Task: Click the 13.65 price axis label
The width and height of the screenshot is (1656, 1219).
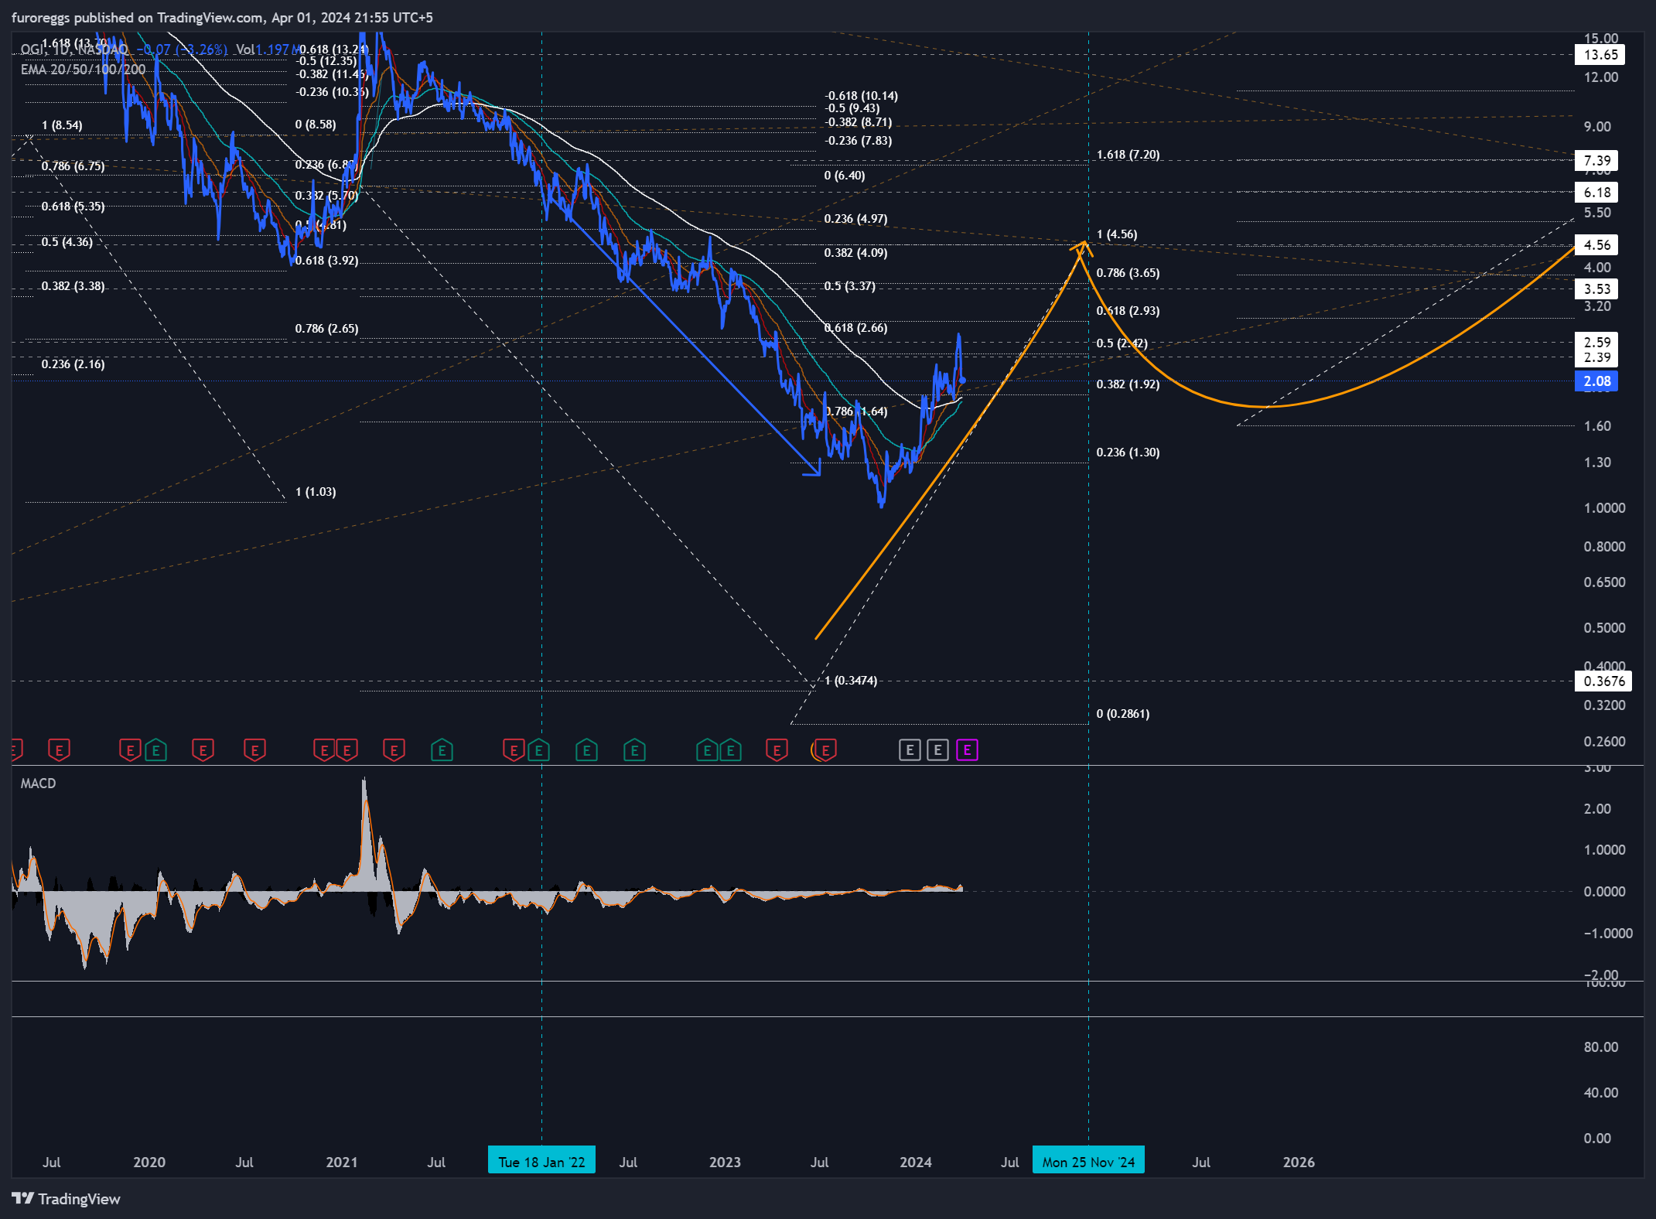Action: click(x=1600, y=54)
